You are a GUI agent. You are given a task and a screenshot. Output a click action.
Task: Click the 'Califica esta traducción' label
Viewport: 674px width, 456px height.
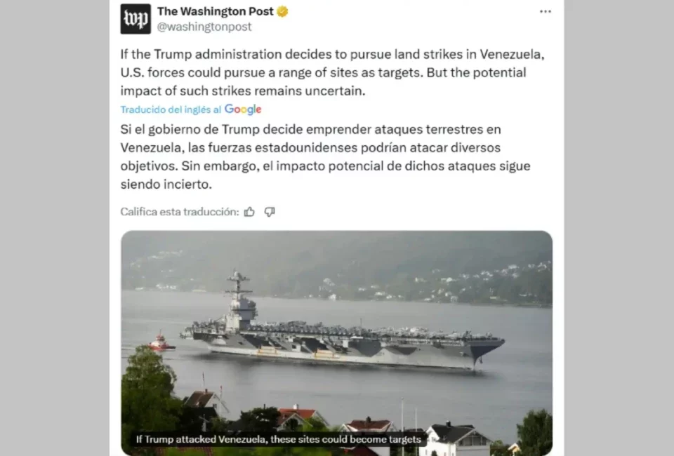click(x=180, y=212)
